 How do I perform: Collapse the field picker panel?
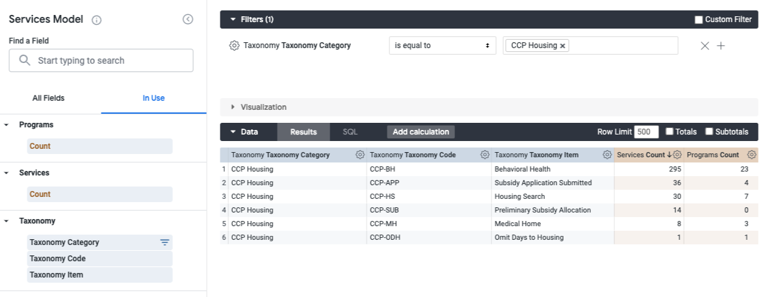pyautogui.click(x=188, y=19)
